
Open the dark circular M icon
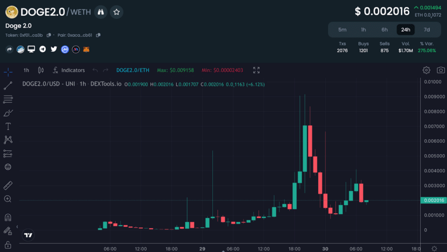click(76, 49)
